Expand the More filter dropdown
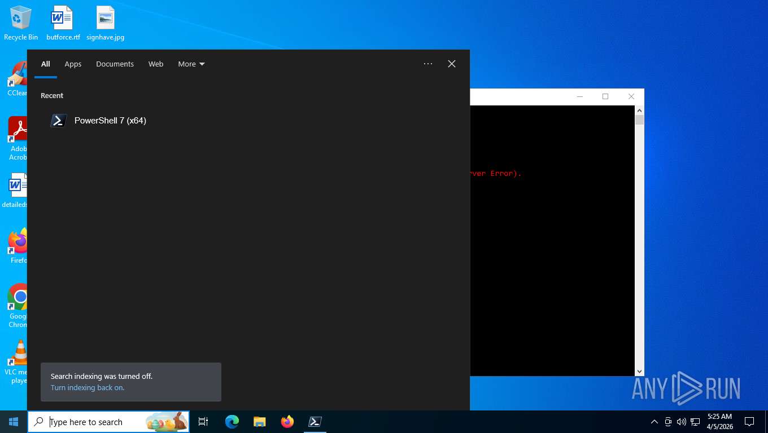 point(191,64)
